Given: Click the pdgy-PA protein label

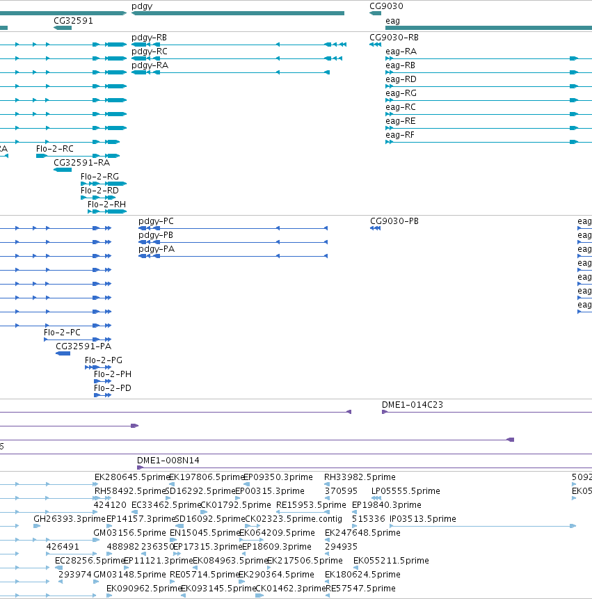Looking at the screenshot, I should tap(157, 249).
